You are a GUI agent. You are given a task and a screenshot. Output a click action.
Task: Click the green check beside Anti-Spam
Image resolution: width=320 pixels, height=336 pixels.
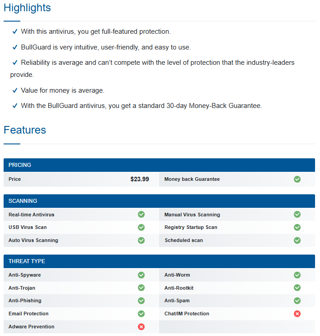[297, 300]
